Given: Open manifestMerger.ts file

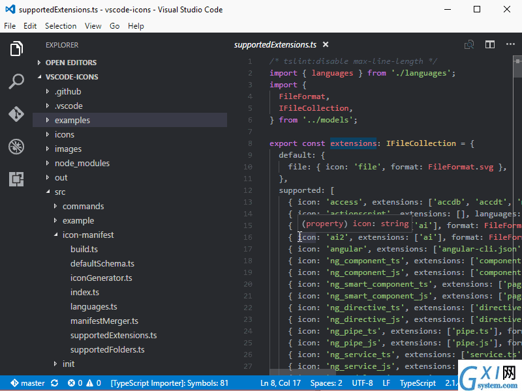Looking at the screenshot, I should [x=104, y=321].
